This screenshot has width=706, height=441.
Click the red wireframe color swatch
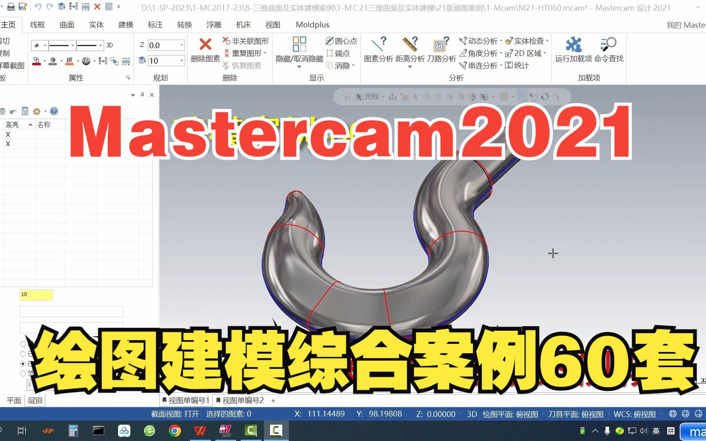[x=36, y=61]
